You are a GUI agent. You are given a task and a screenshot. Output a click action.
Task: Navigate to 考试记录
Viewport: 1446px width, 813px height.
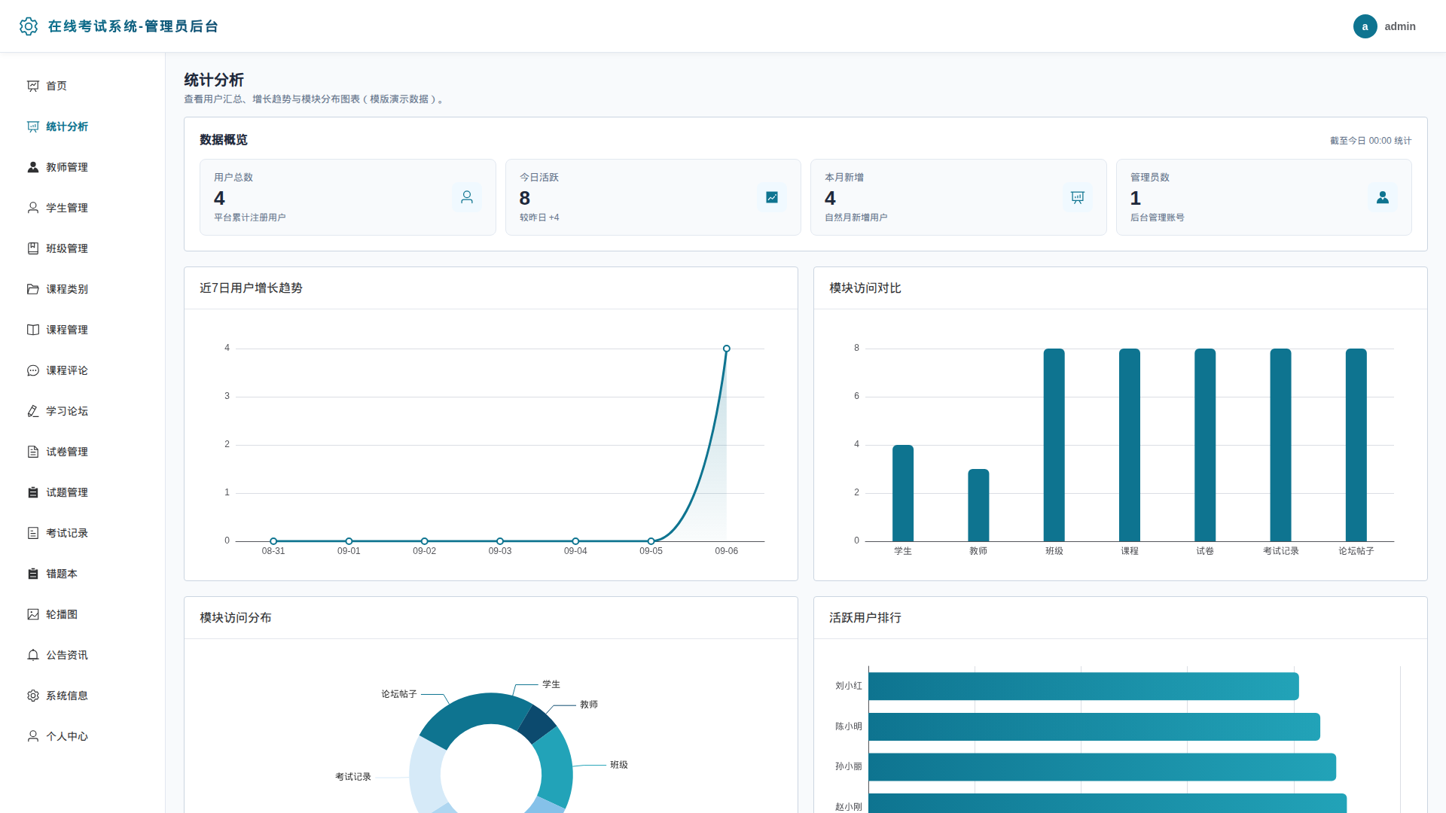pyautogui.click(x=83, y=533)
